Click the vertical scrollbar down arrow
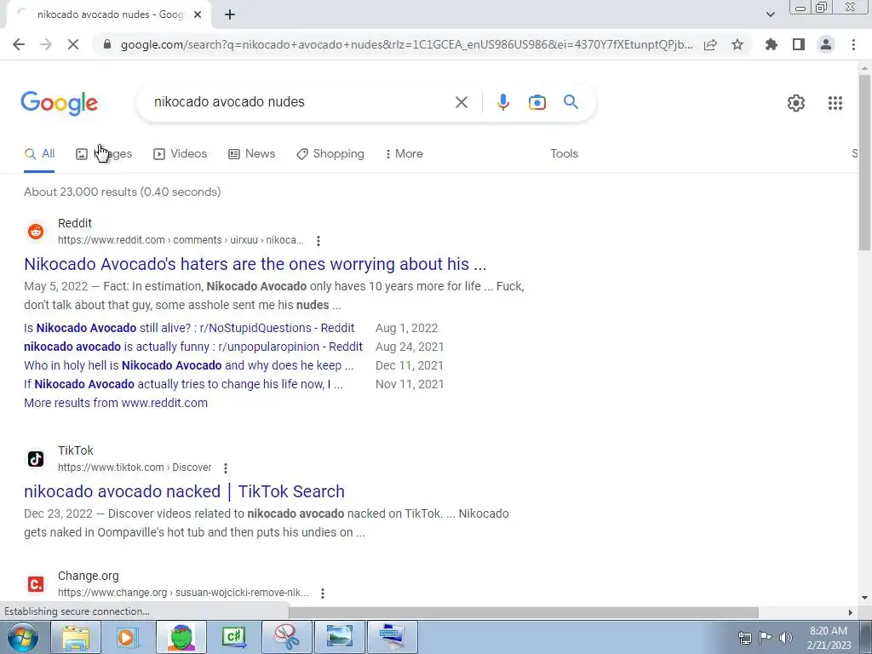The height and width of the screenshot is (654, 872). [864, 599]
